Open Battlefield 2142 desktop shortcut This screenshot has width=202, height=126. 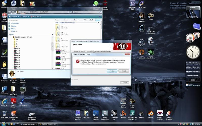(x=141, y=42)
